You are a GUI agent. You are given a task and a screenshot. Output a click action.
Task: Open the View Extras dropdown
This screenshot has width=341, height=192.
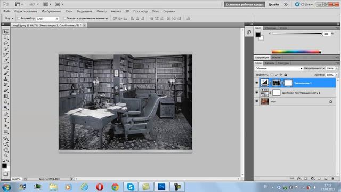(19, 4)
